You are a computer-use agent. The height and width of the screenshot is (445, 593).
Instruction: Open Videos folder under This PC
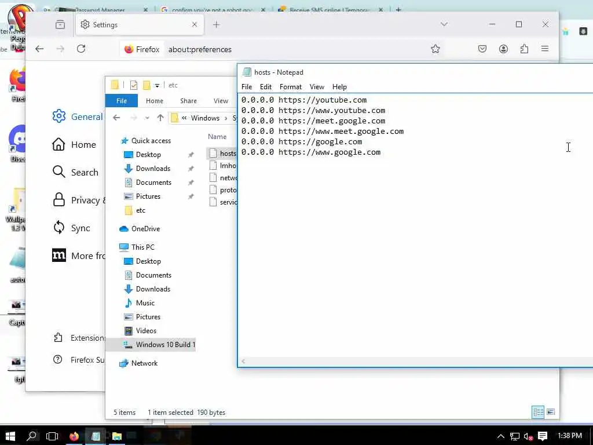click(140, 330)
